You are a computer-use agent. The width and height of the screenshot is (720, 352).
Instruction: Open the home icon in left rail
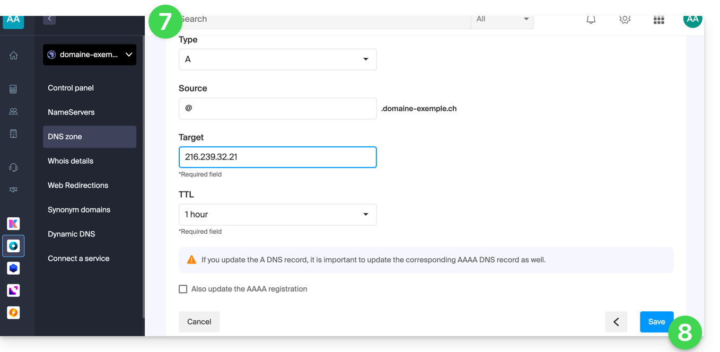[14, 56]
